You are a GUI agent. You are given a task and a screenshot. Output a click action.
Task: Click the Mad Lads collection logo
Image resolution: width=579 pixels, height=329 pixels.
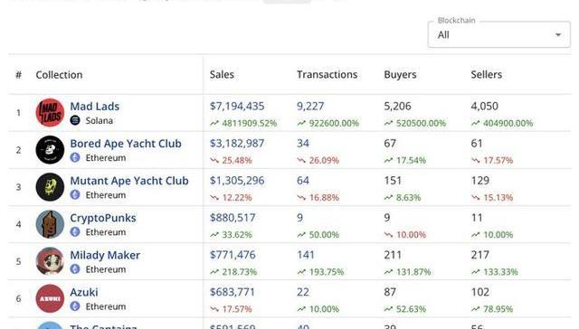click(50, 112)
